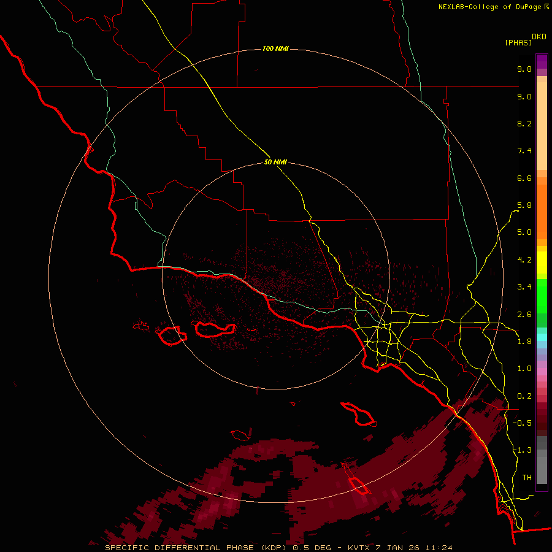Click the -0.5 color scale value
The width and height of the screenshot is (552, 552).
522,423
